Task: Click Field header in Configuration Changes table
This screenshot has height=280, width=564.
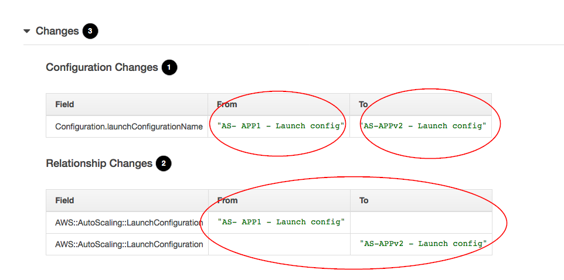Action: pyautogui.click(x=64, y=104)
